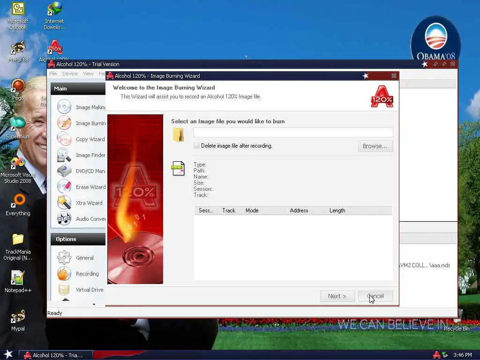The image size is (480, 360).
Task: Open Image Making Wizard disc icon
Action: tap(64, 107)
